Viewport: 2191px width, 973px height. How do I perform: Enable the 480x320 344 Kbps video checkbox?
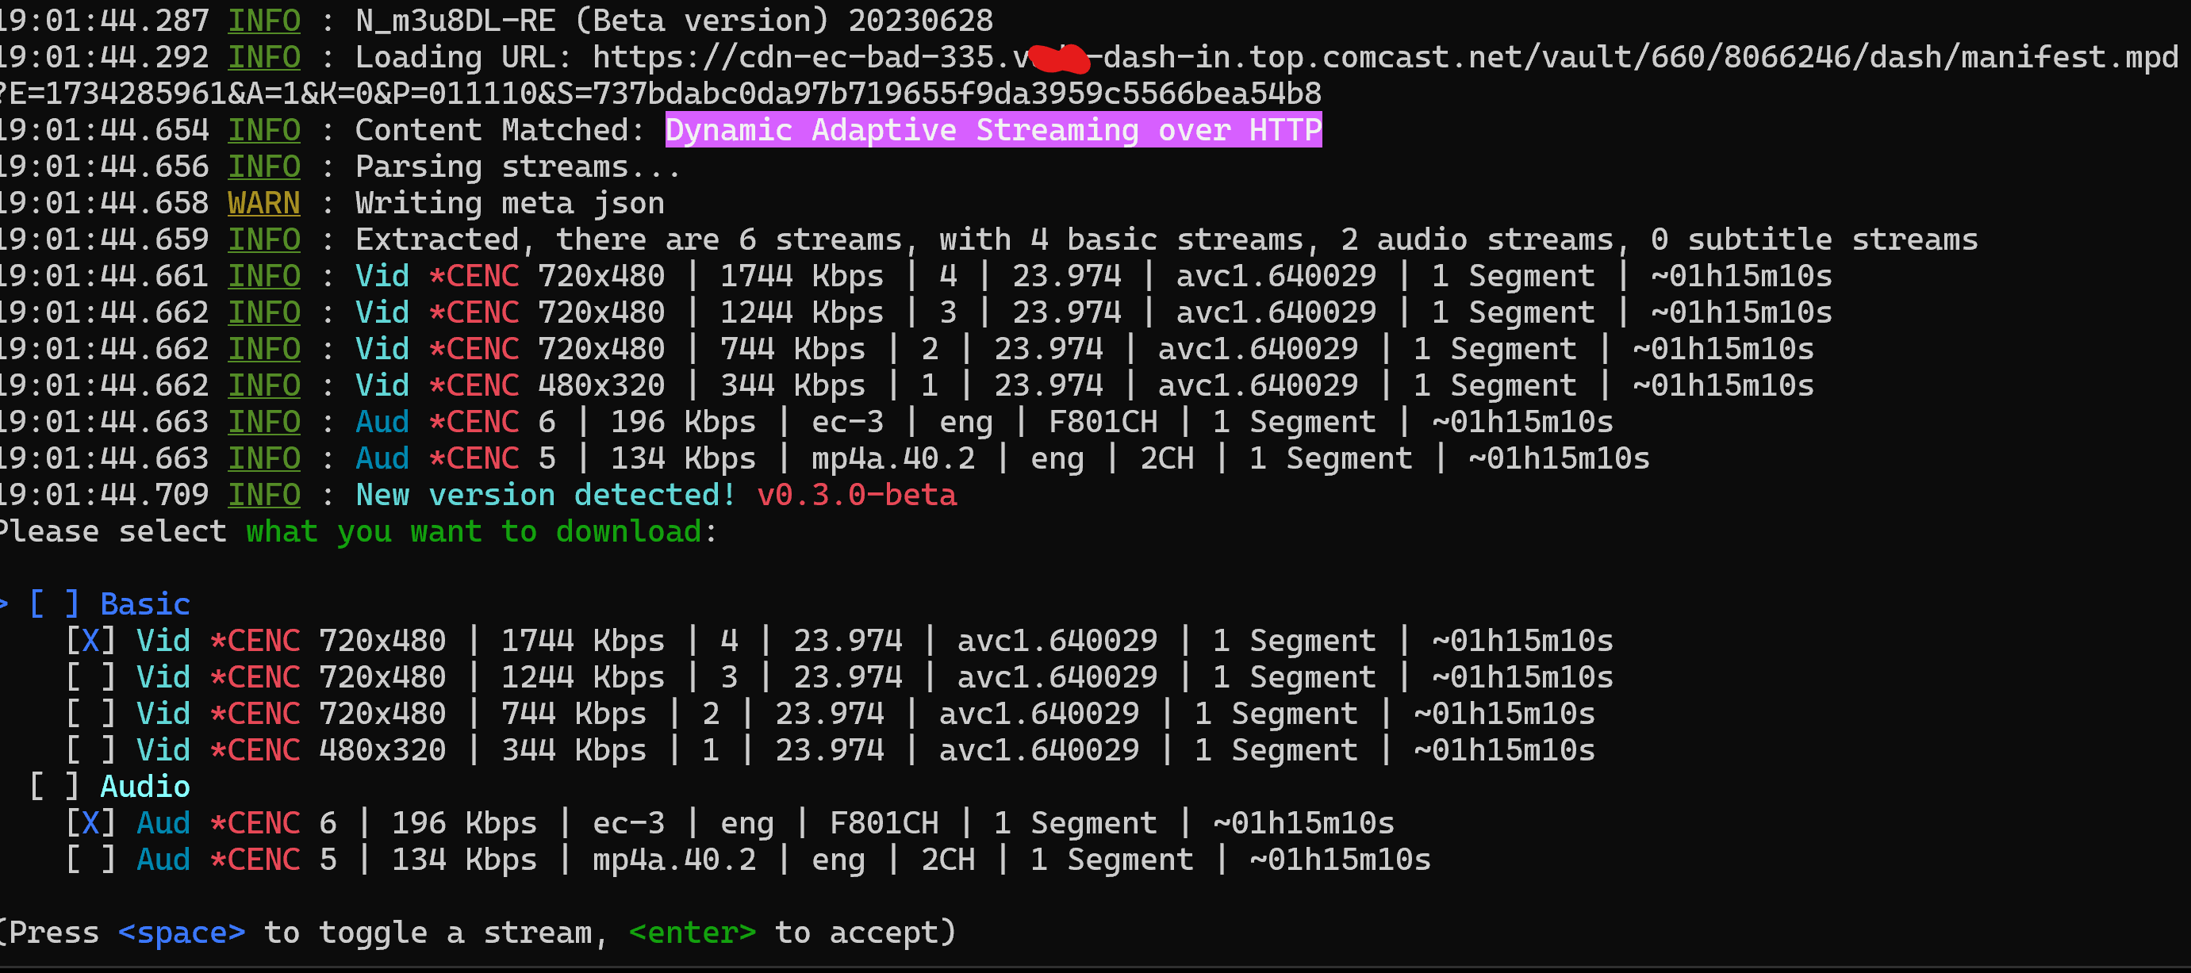tap(91, 750)
